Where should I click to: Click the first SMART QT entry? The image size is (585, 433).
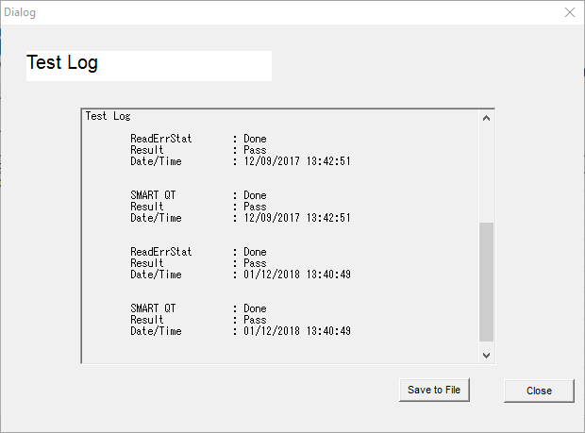click(153, 195)
